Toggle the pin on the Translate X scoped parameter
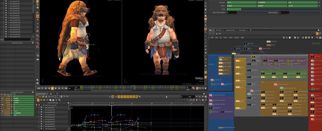322x131 pixels. tap(1, 111)
